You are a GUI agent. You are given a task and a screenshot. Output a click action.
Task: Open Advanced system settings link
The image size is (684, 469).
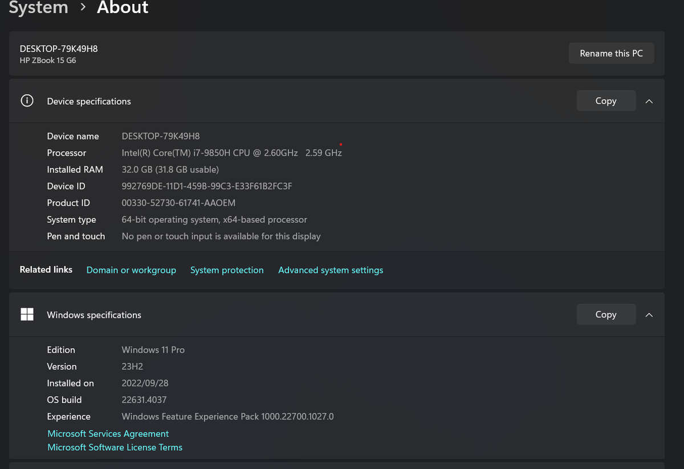(331, 270)
